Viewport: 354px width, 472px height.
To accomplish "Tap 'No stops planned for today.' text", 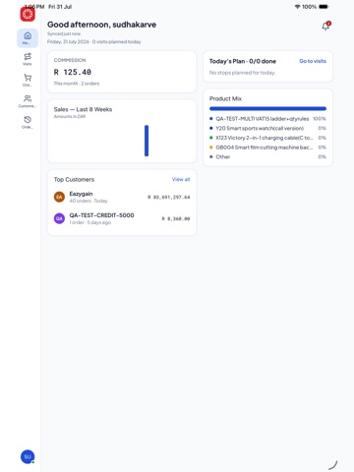I will tap(242, 73).
